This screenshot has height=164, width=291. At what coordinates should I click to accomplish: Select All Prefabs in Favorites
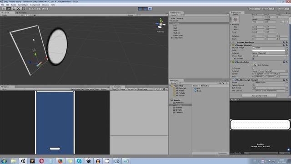tap(179, 93)
